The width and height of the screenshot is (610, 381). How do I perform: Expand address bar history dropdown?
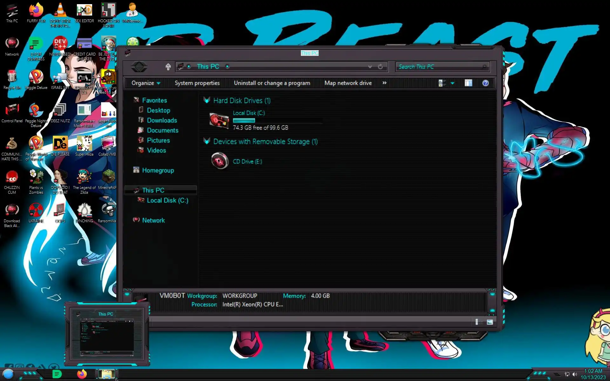pos(370,67)
